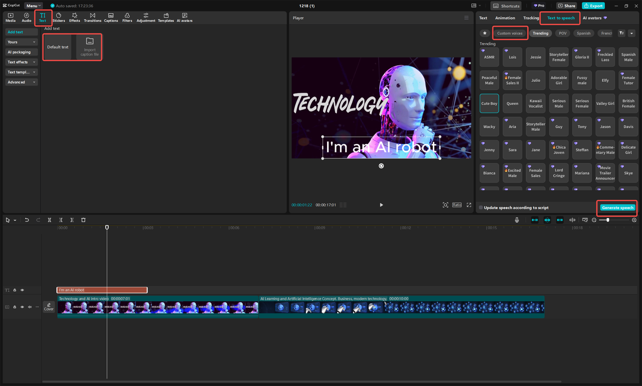The width and height of the screenshot is (642, 386).
Task: Hide the text track with eye icon
Action: click(x=22, y=290)
